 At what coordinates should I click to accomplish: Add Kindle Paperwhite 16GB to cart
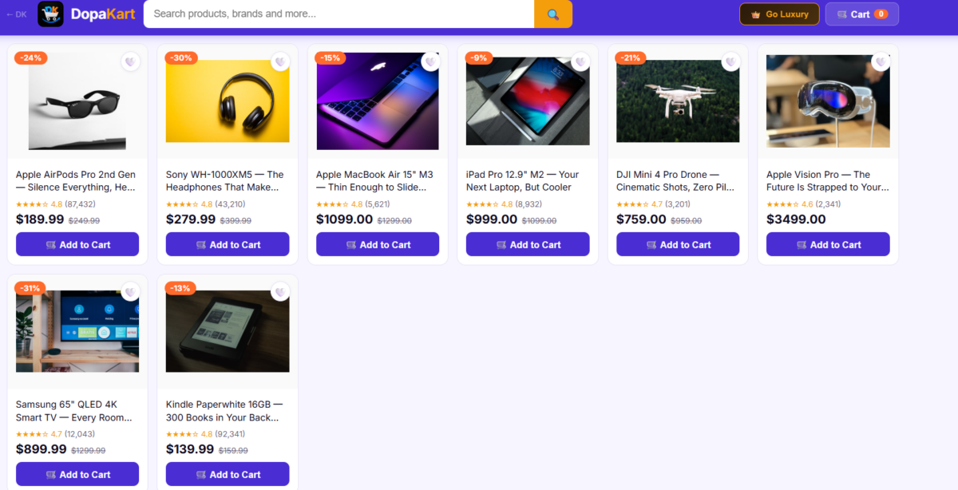coord(228,474)
